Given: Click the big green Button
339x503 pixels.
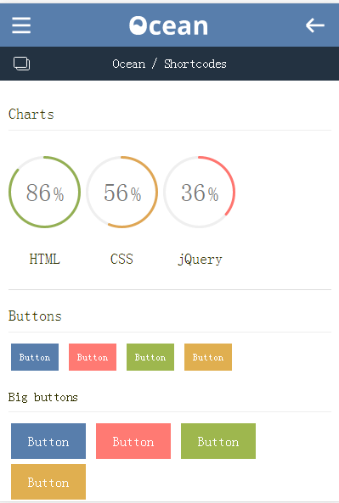Looking at the screenshot, I should 218,441.
